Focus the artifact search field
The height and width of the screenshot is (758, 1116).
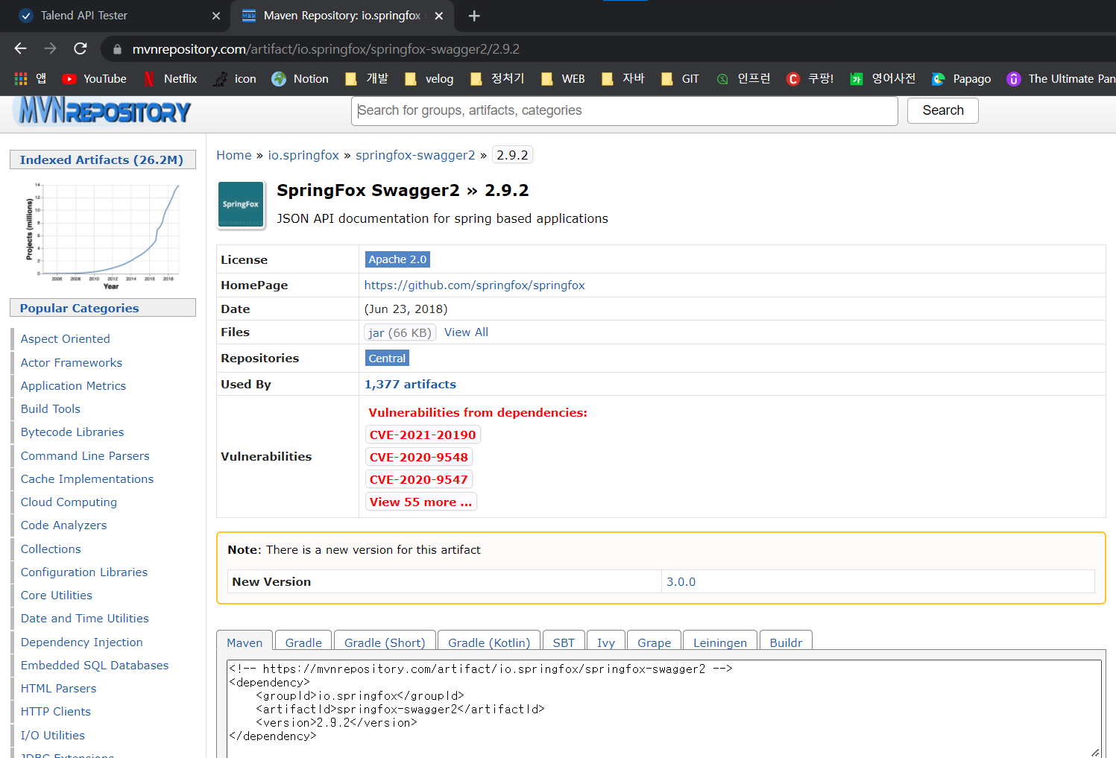tap(625, 110)
